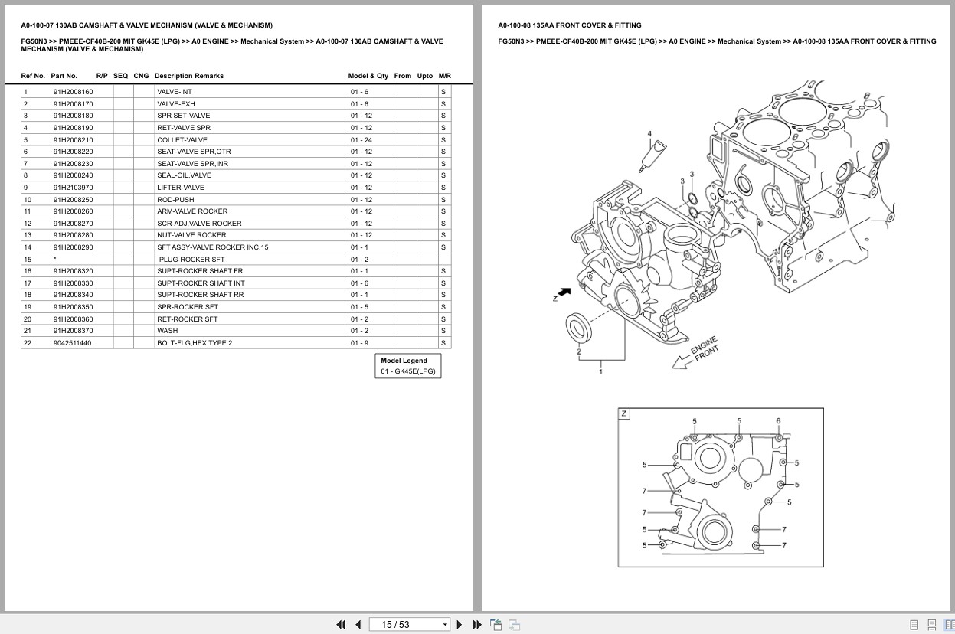This screenshot has width=955, height=634.
Task: Click callout 4 on the sealant tube
Action: click(x=649, y=134)
